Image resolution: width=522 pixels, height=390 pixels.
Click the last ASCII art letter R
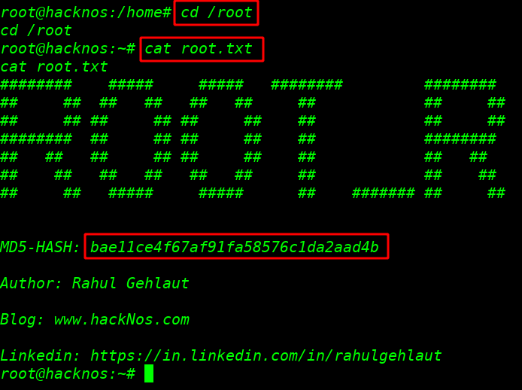pos(465,139)
